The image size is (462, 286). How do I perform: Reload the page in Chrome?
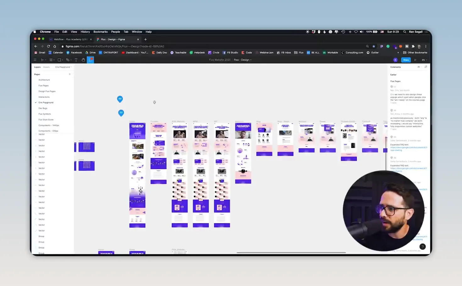48,46
